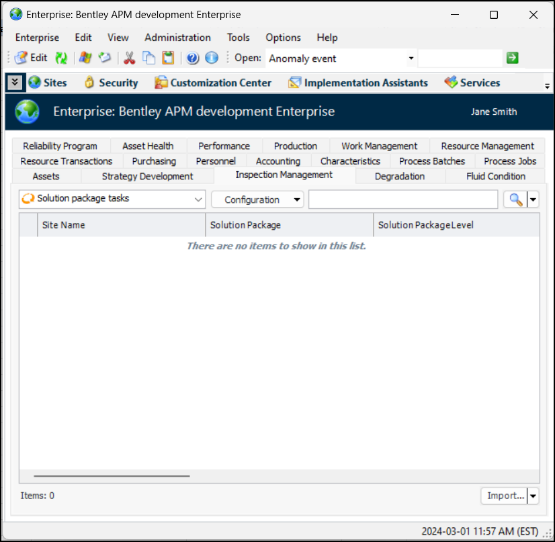555x542 pixels.
Task: Click the Edit label in toolbar
Action: [x=38, y=58]
